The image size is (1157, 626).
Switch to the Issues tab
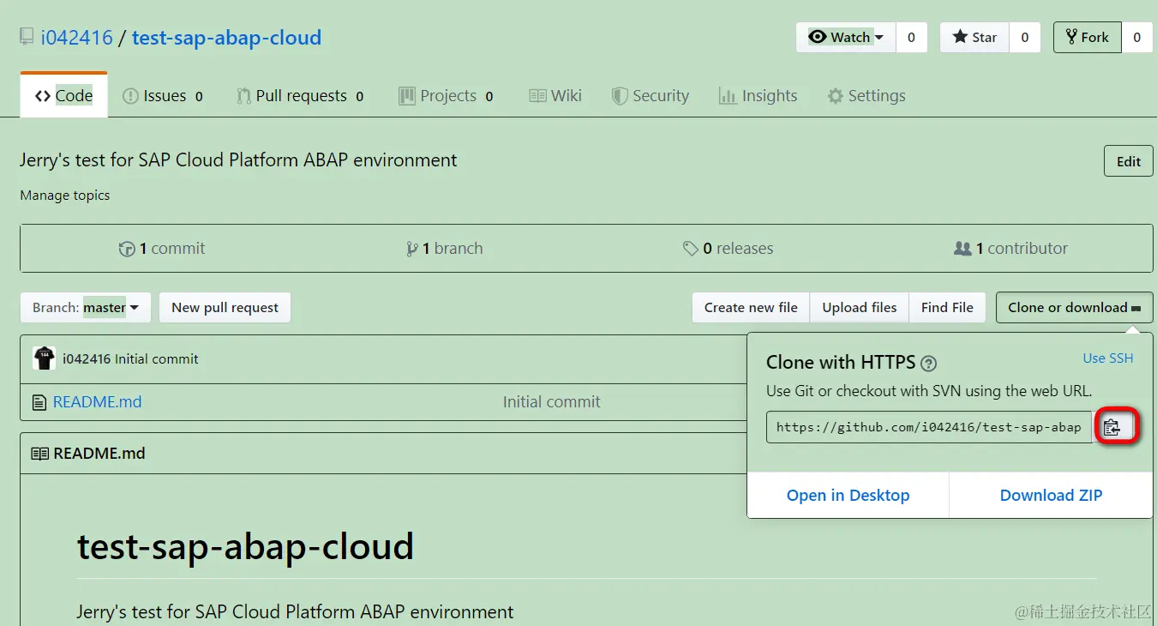(x=163, y=96)
